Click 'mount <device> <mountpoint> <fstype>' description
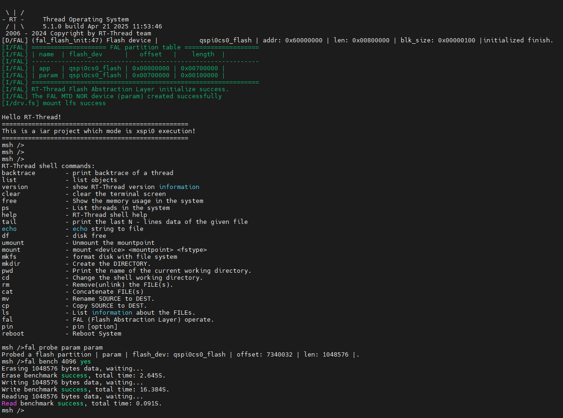 [x=139, y=250]
